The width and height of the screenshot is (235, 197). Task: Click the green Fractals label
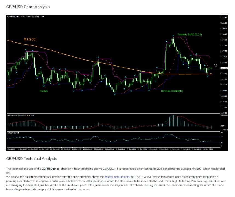(x=44, y=91)
